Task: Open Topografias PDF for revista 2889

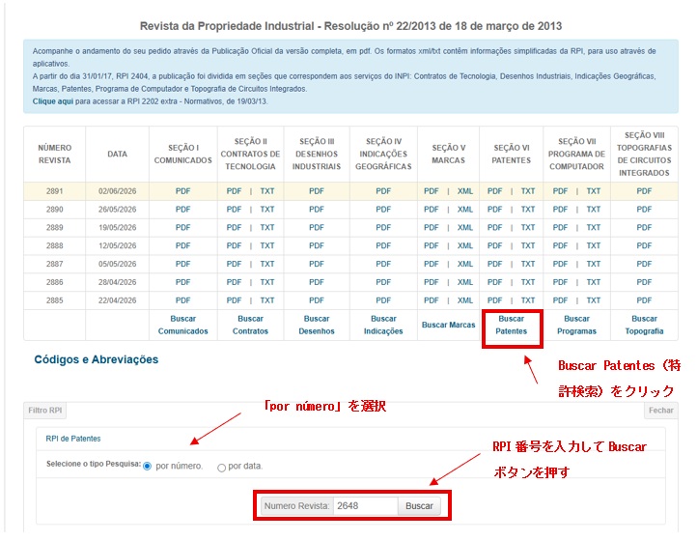Action: [x=644, y=228]
